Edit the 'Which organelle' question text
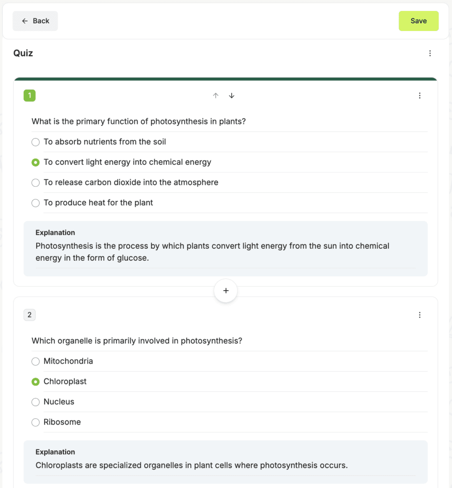The image size is (452, 488). click(229, 341)
